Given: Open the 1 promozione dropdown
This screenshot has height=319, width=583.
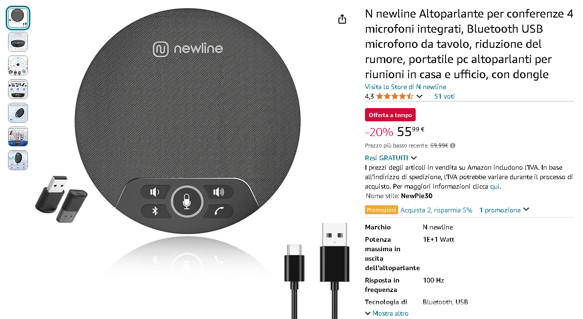Looking at the screenshot, I should tap(504, 210).
